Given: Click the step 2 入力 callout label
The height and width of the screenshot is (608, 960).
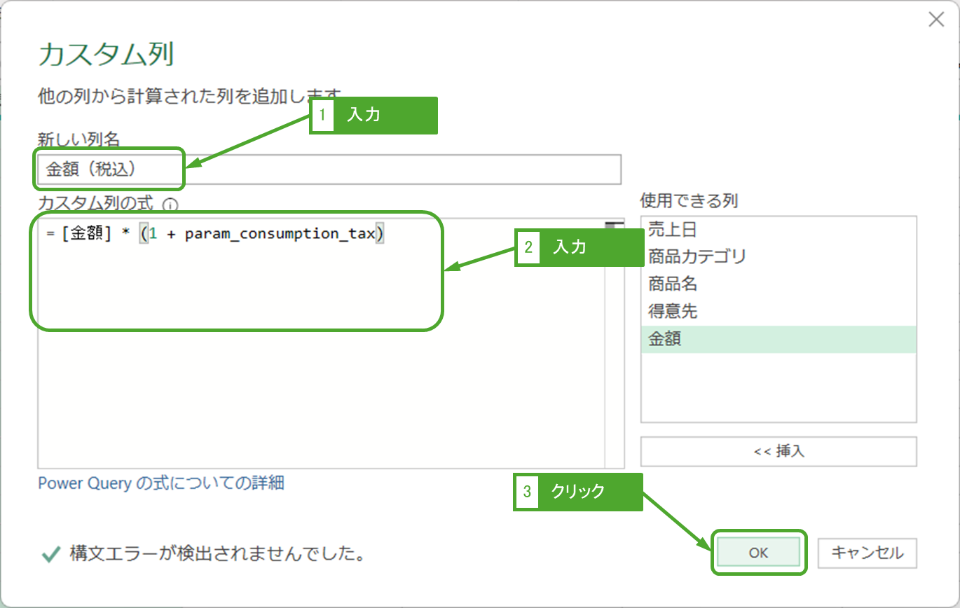Looking at the screenshot, I should click(x=579, y=247).
